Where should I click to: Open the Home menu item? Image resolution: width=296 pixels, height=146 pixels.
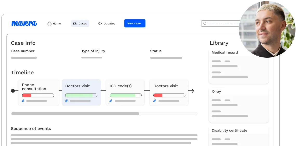[x=54, y=24]
